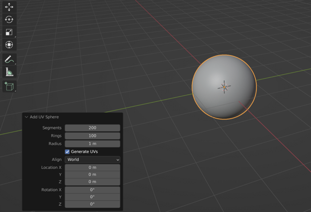
Task: Click the Add UV Sphere title text
Action: (x=44, y=117)
